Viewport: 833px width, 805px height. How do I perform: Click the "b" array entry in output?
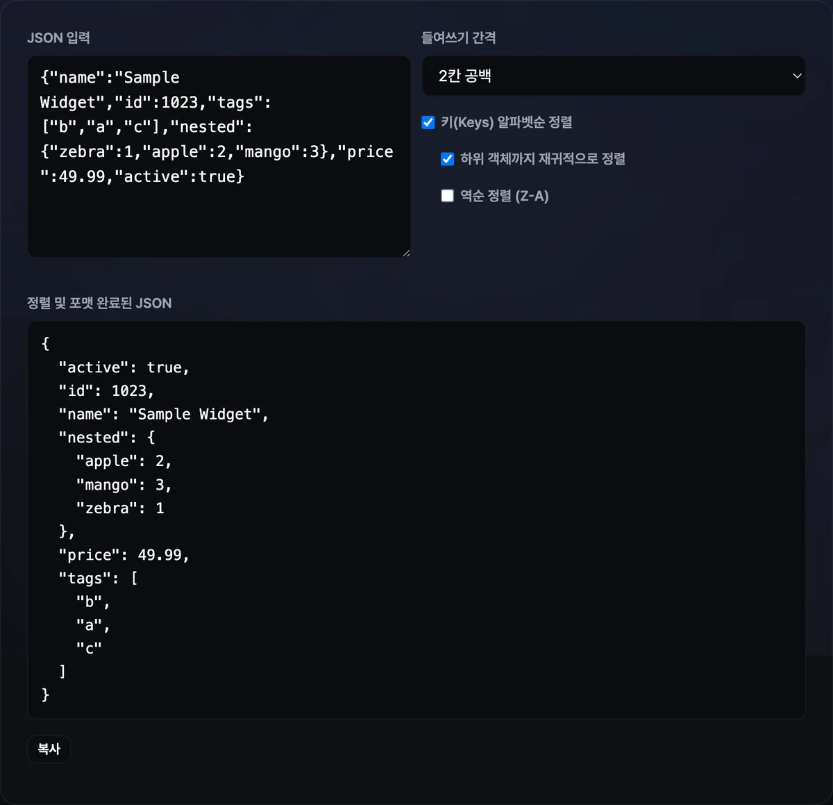(93, 601)
